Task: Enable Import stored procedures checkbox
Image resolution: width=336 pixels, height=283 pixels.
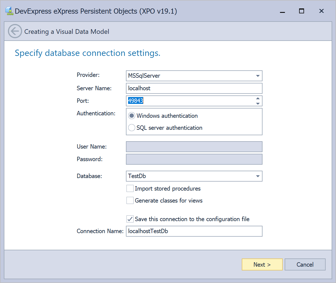Action: click(x=130, y=189)
